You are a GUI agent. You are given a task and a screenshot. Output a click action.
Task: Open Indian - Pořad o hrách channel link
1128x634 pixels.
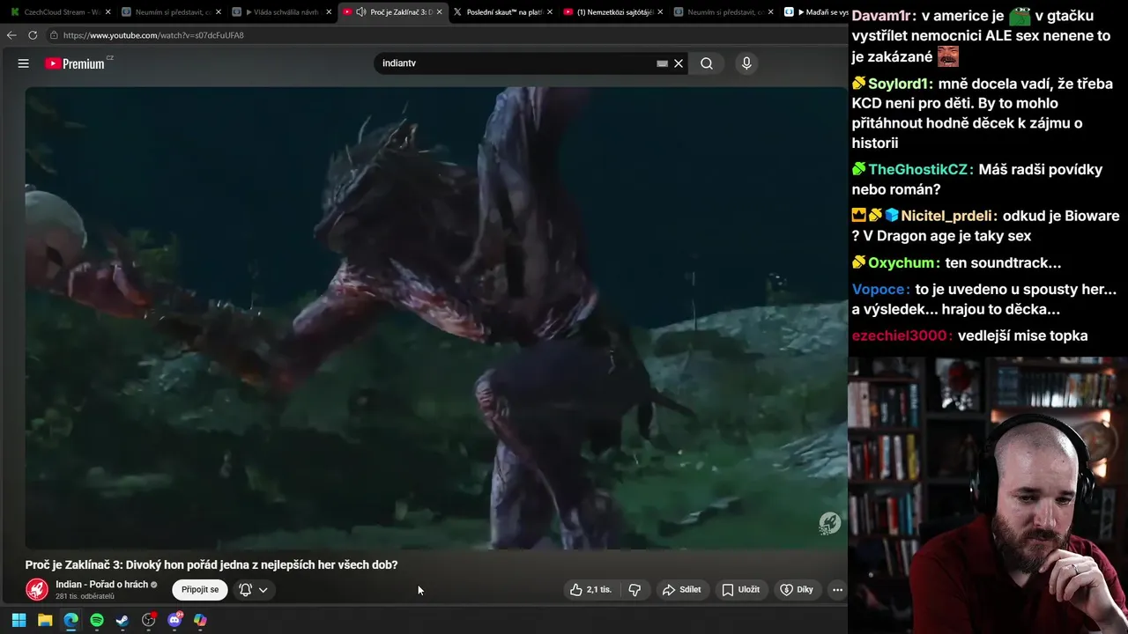(x=101, y=585)
